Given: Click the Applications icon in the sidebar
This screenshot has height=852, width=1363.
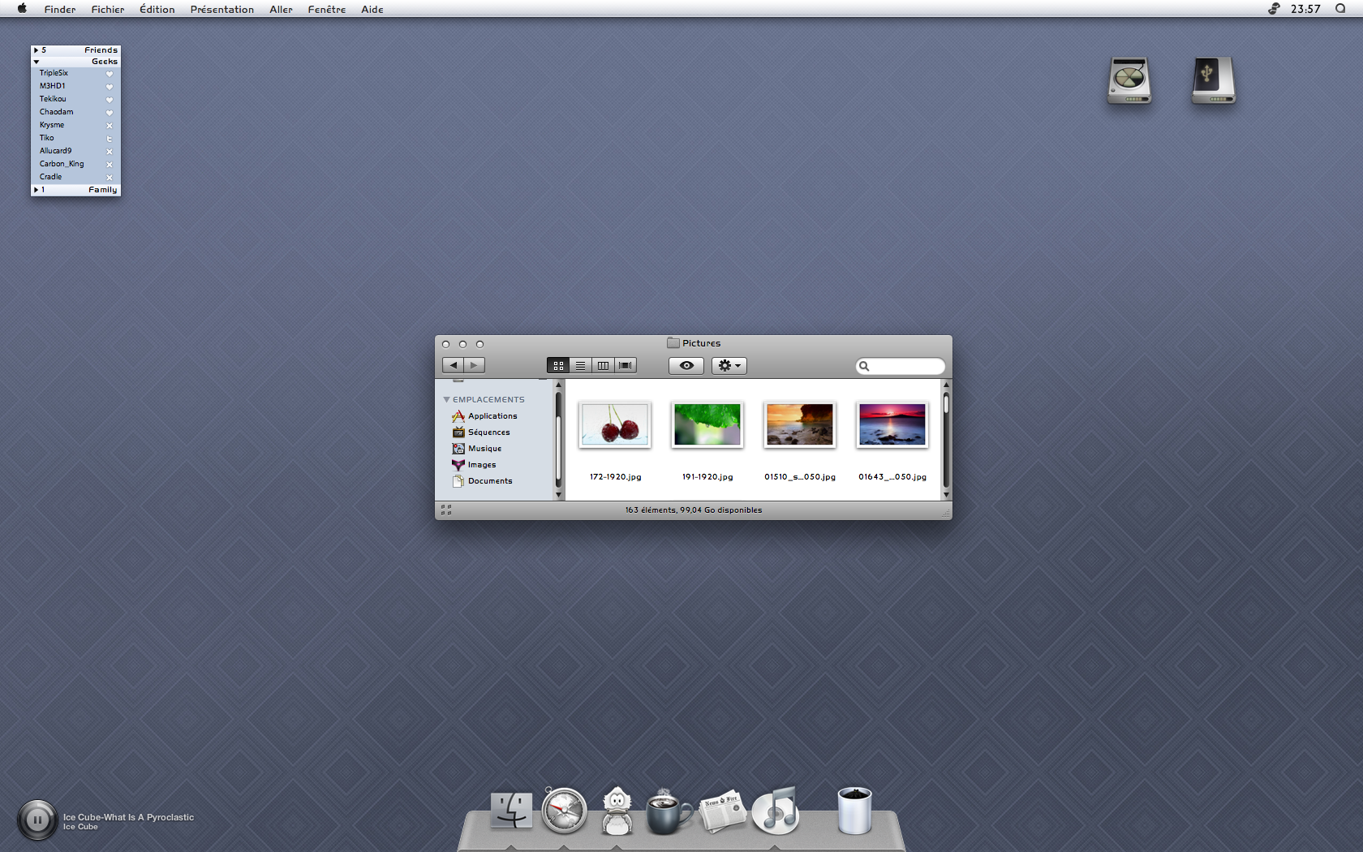Looking at the screenshot, I should pyautogui.click(x=458, y=415).
